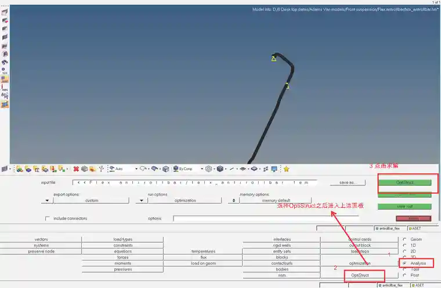Open the run options dropdown arrow
441x288 pixels.
pos(142,200)
